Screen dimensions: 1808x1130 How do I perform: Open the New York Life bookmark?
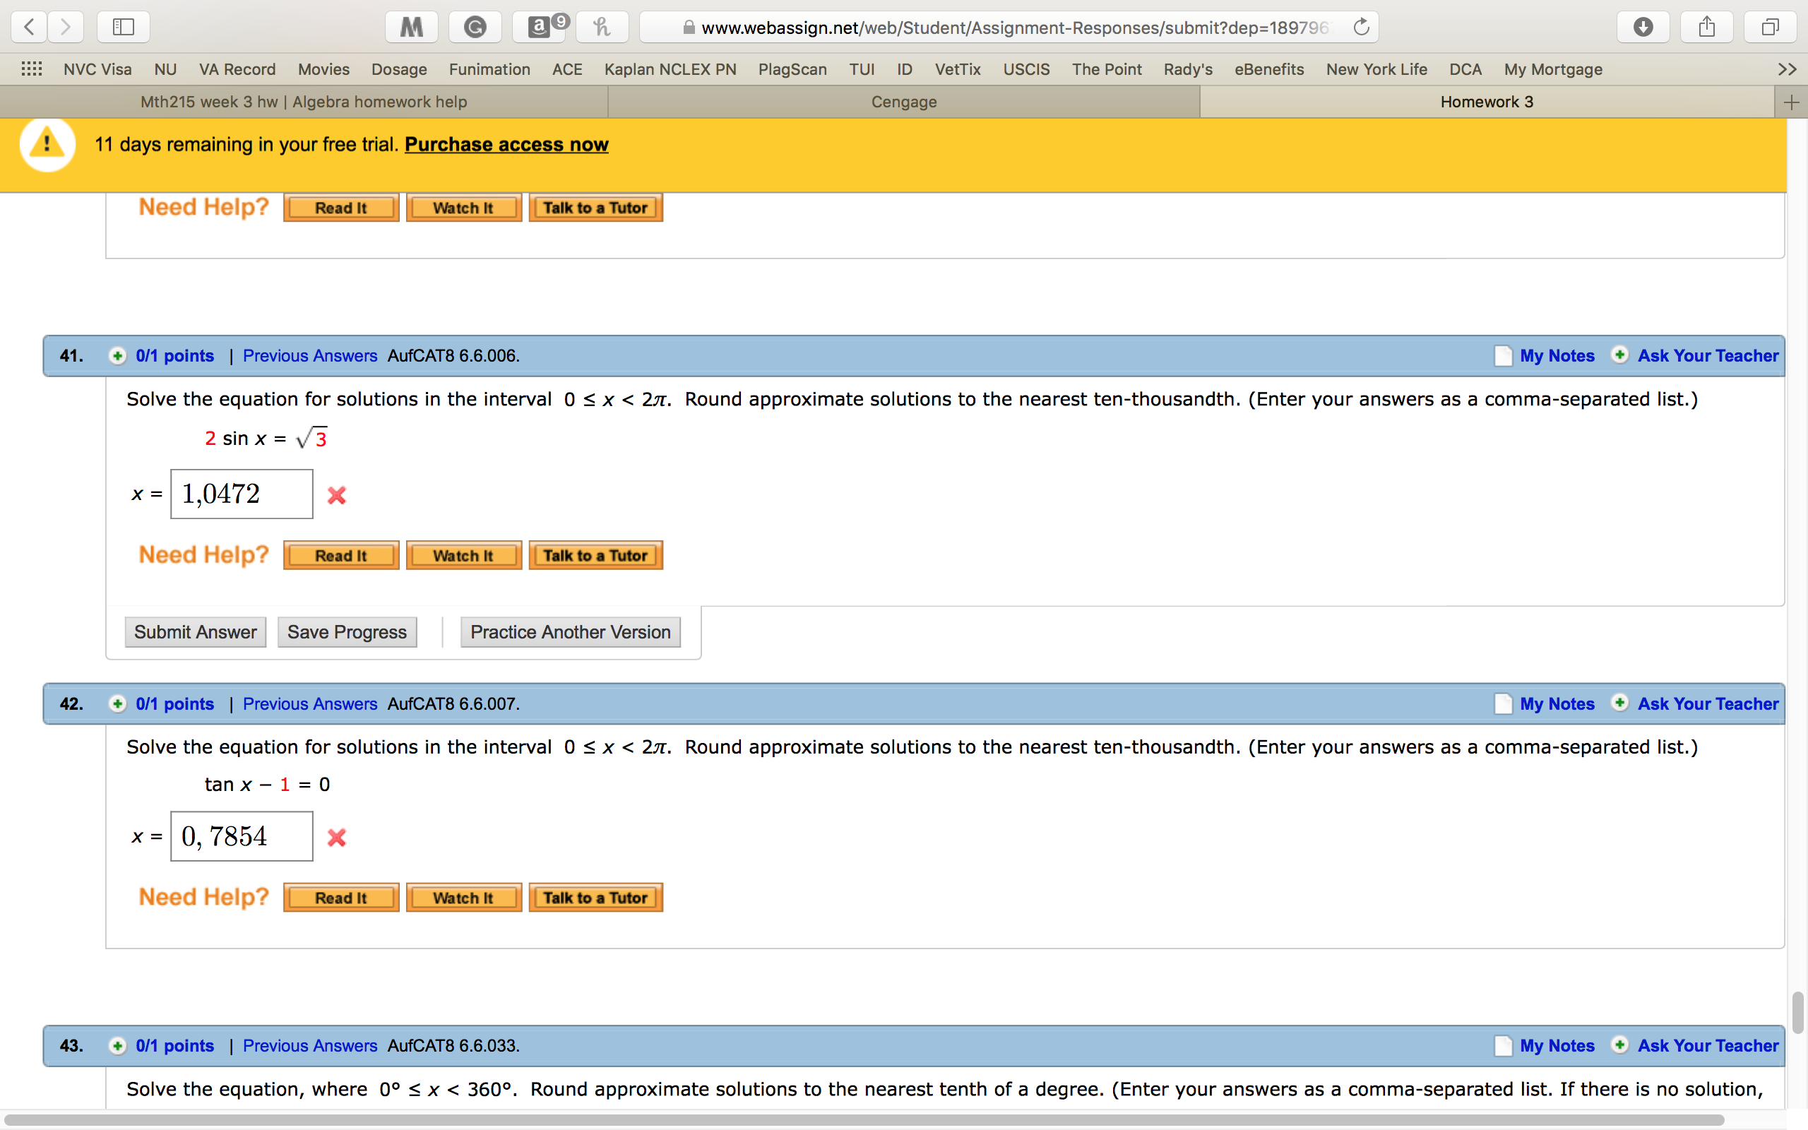(x=1377, y=69)
